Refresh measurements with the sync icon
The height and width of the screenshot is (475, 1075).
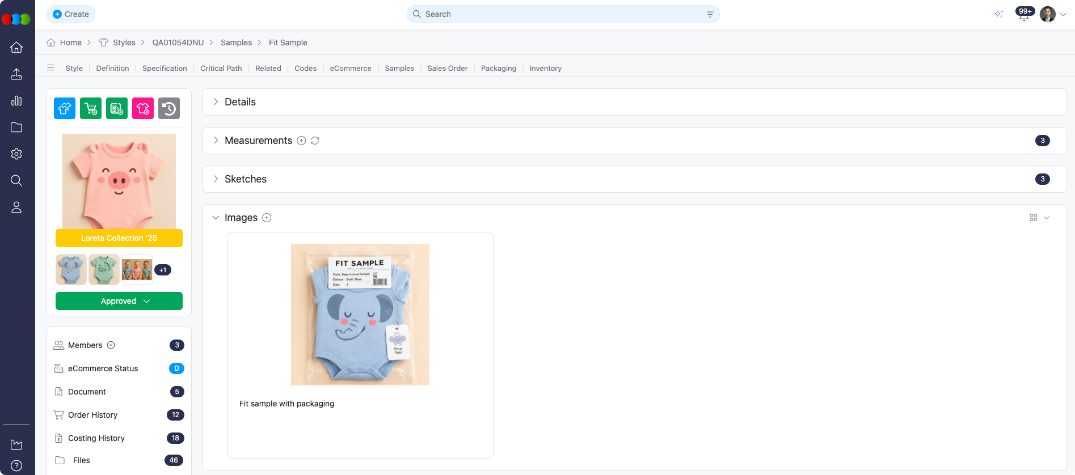[x=315, y=141]
